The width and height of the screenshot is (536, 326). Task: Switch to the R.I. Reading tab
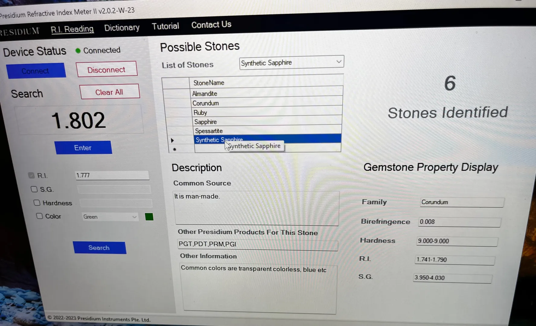(x=72, y=29)
